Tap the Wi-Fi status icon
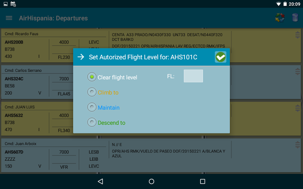 click(278, 4)
